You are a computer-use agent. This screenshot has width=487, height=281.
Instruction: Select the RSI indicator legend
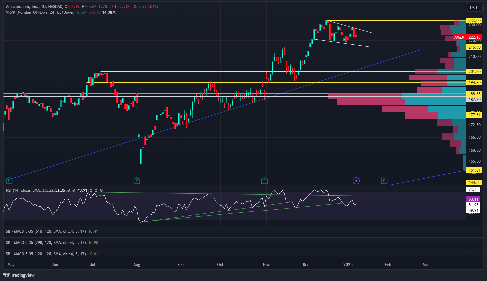click(29, 190)
